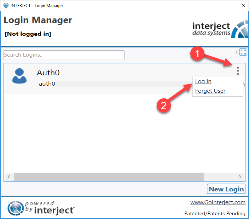Click the Login Manager heading
This screenshot has width=249, height=219.
point(38,20)
